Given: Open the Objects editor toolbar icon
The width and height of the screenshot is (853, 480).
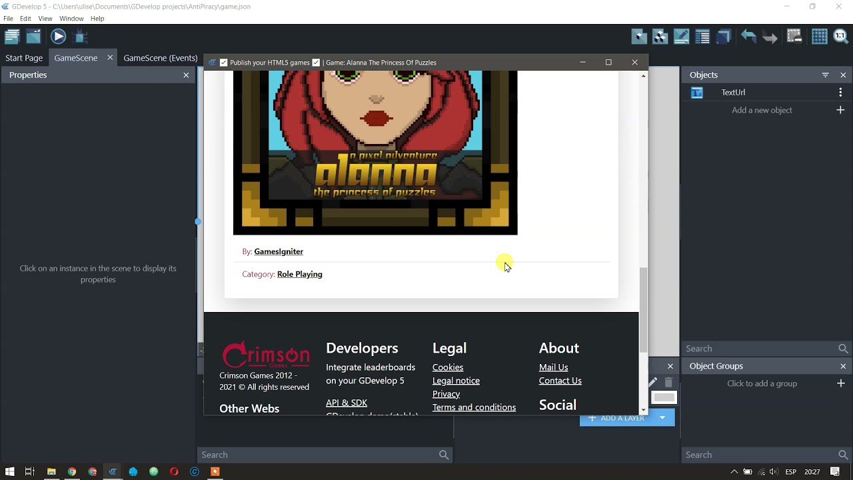Looking at the screenshot, I should tap(639, 37).
